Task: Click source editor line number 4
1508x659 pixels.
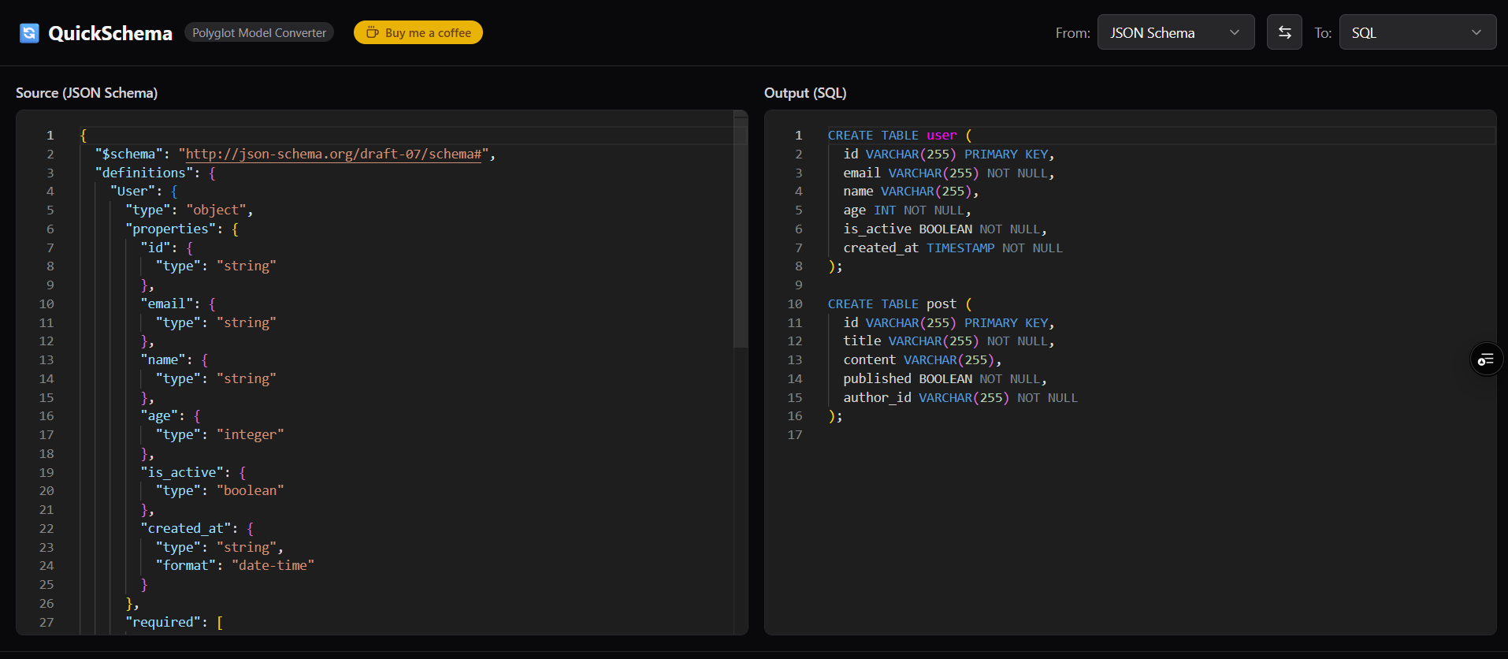Action: [x=50, y=192]
